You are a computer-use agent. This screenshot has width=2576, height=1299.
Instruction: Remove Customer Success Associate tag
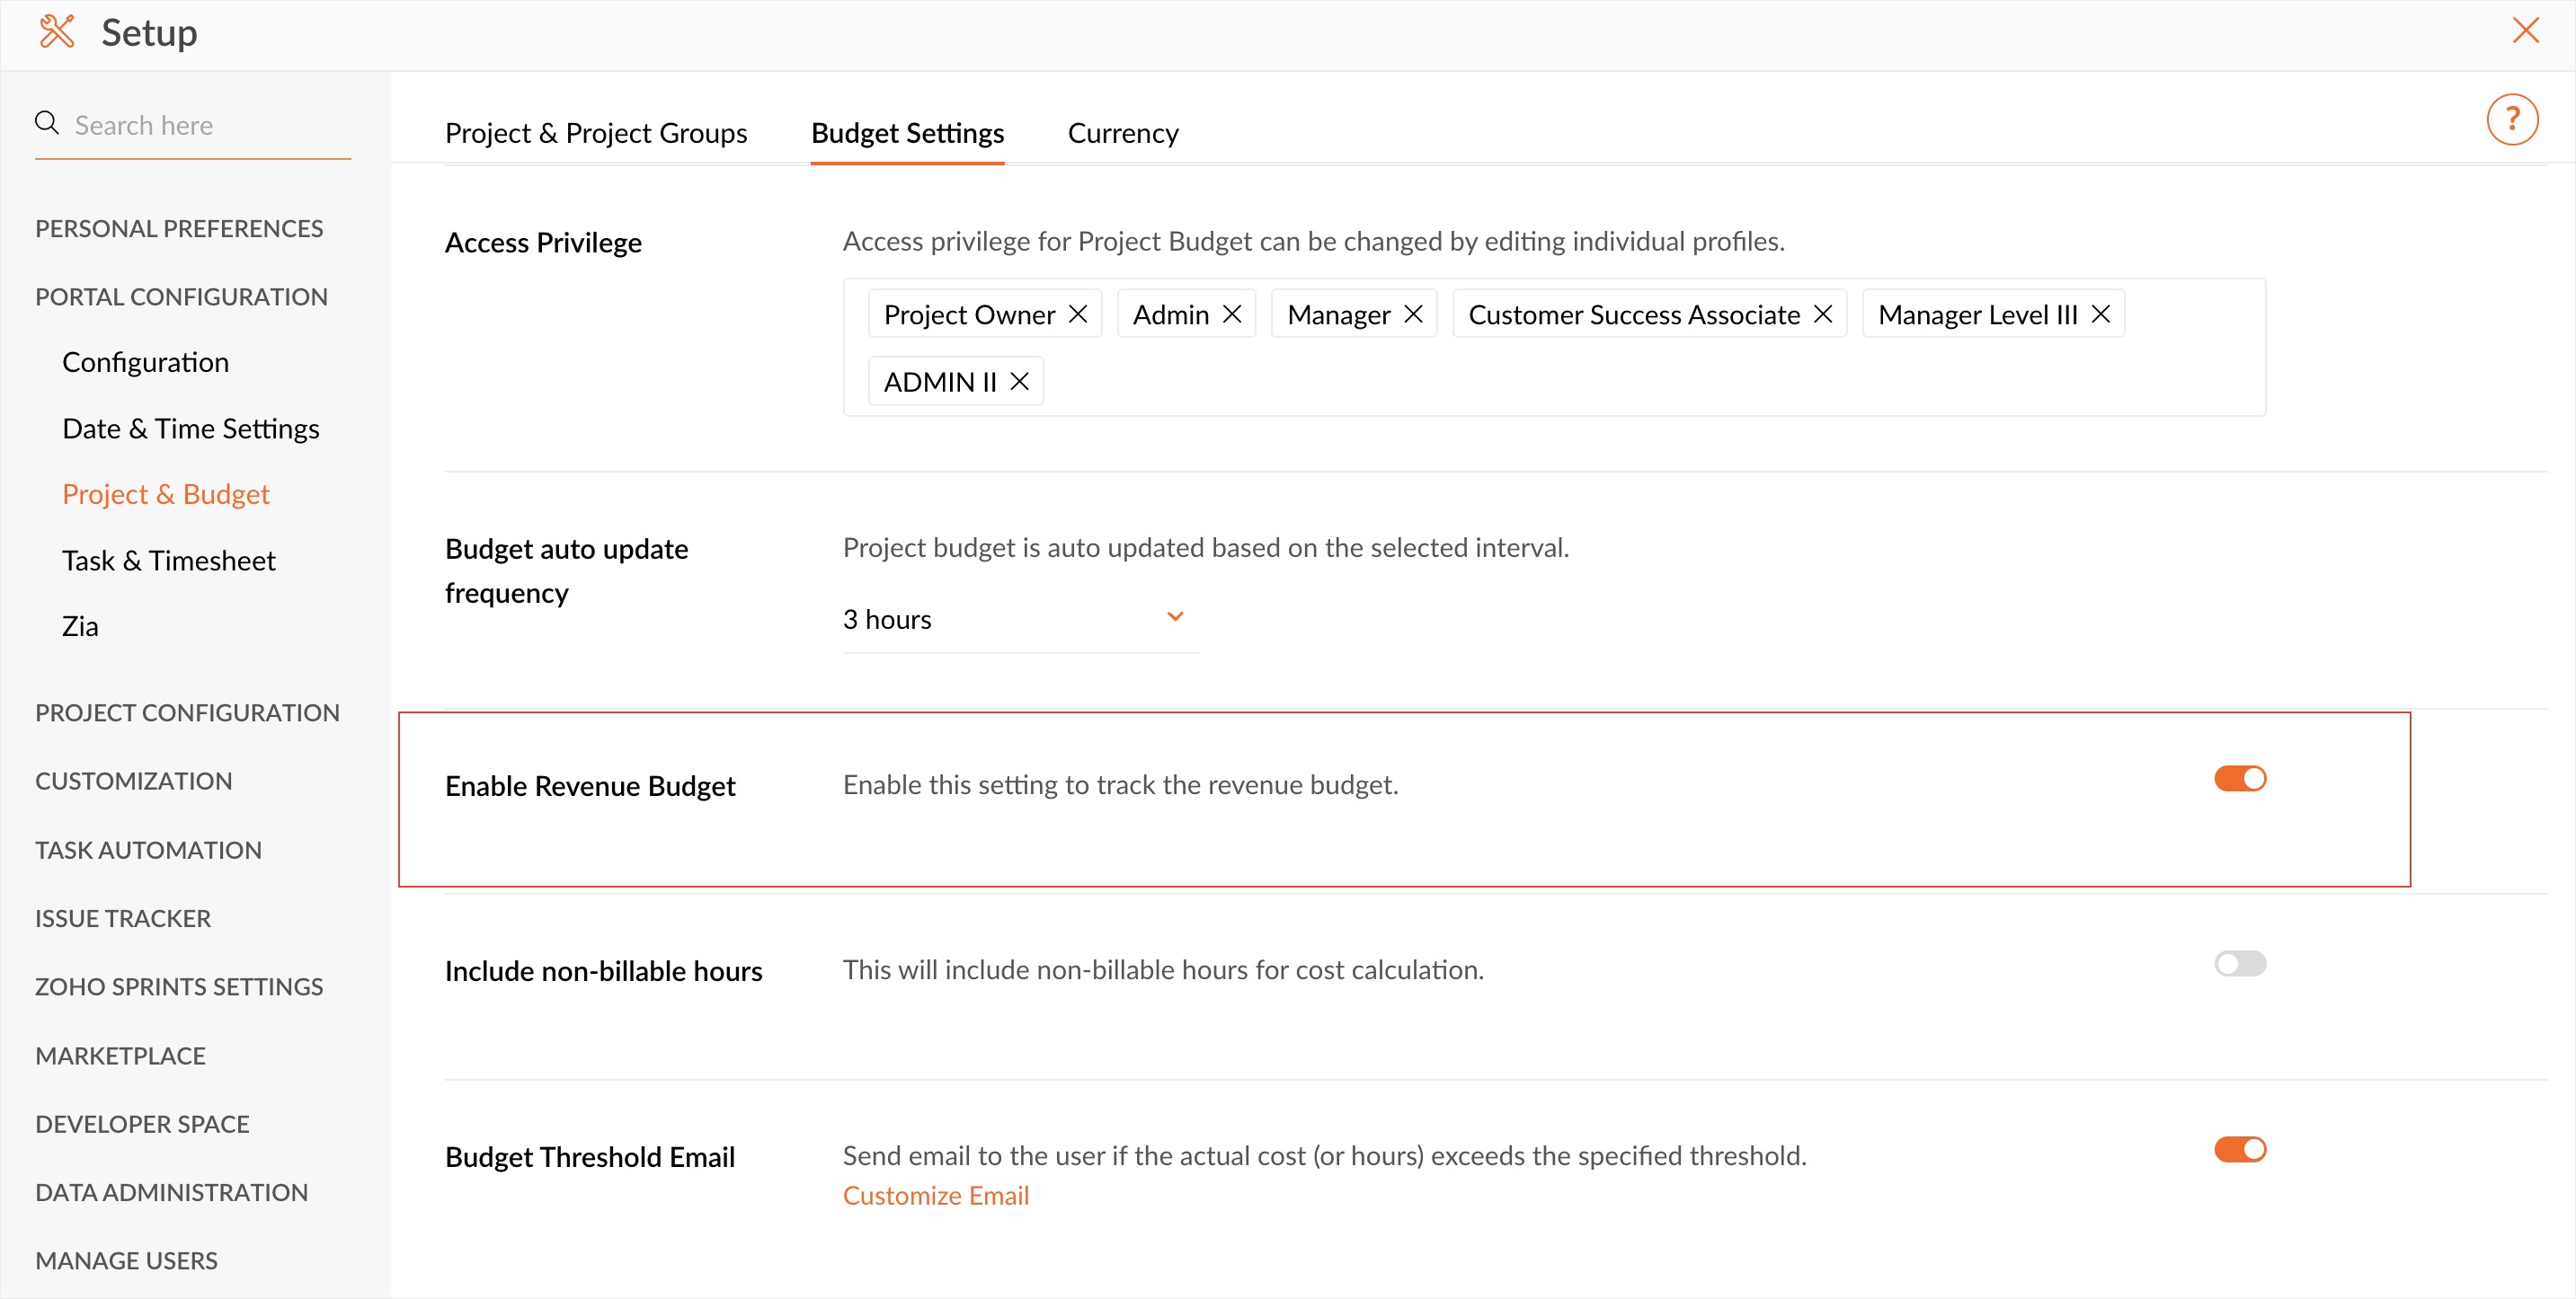(1822, 314)
